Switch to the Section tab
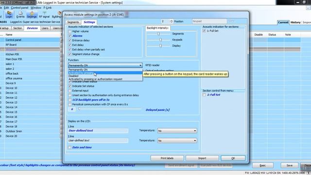 pos(17,28)
